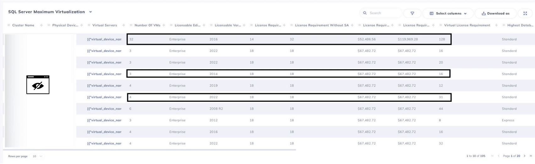The image size is (535, 164).
Task: Click Cluster Name column drag handle
Action: point(8,25)
